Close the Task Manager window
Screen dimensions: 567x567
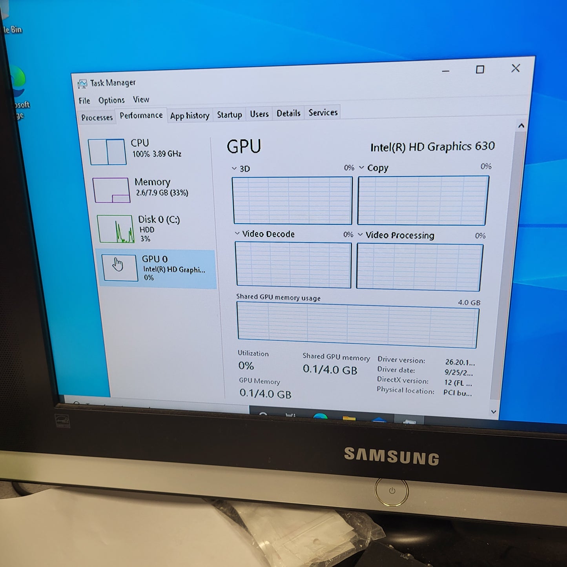coord(516,68)
